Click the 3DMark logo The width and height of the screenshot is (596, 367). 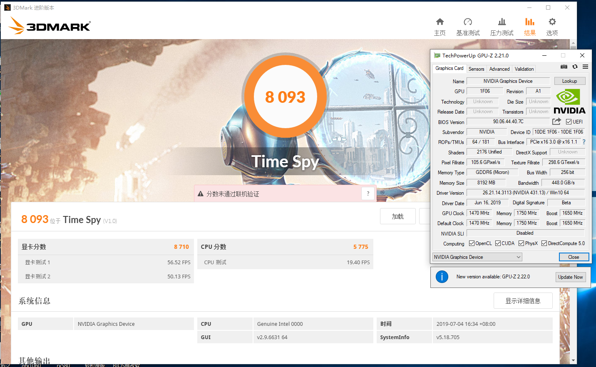pos(50,26)
